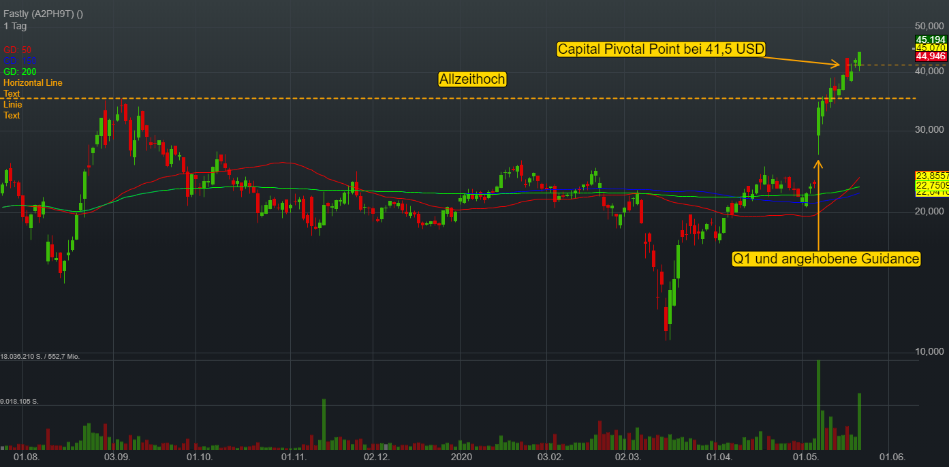
Task: Select the thick orange dashed all-time-high line
Action: 458,99
